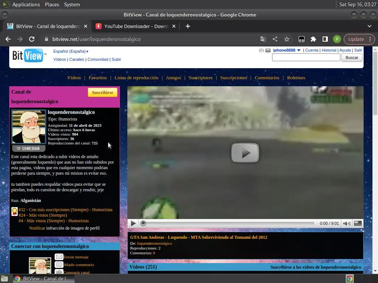Click Notificar profile image infraction link

37,228
